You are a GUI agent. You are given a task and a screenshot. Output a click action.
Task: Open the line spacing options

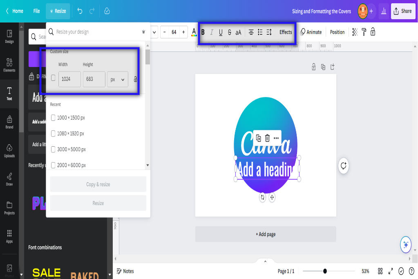click(269, 32)
